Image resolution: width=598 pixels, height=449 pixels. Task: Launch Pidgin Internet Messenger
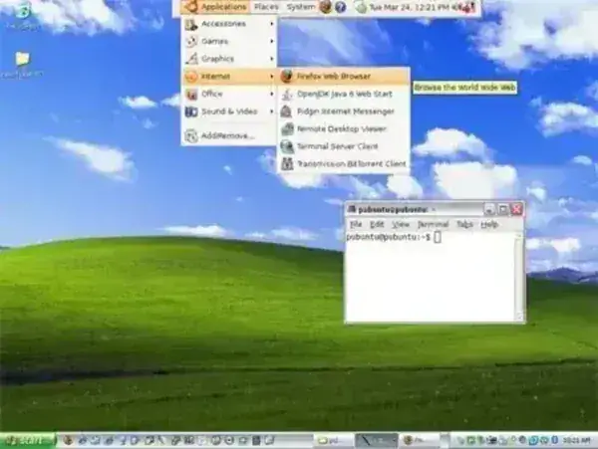tap(344, 112)
